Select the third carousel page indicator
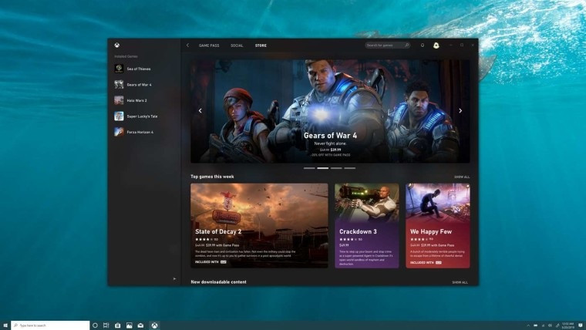The height and width of the screenshot is (330, 586). (336, 168)
